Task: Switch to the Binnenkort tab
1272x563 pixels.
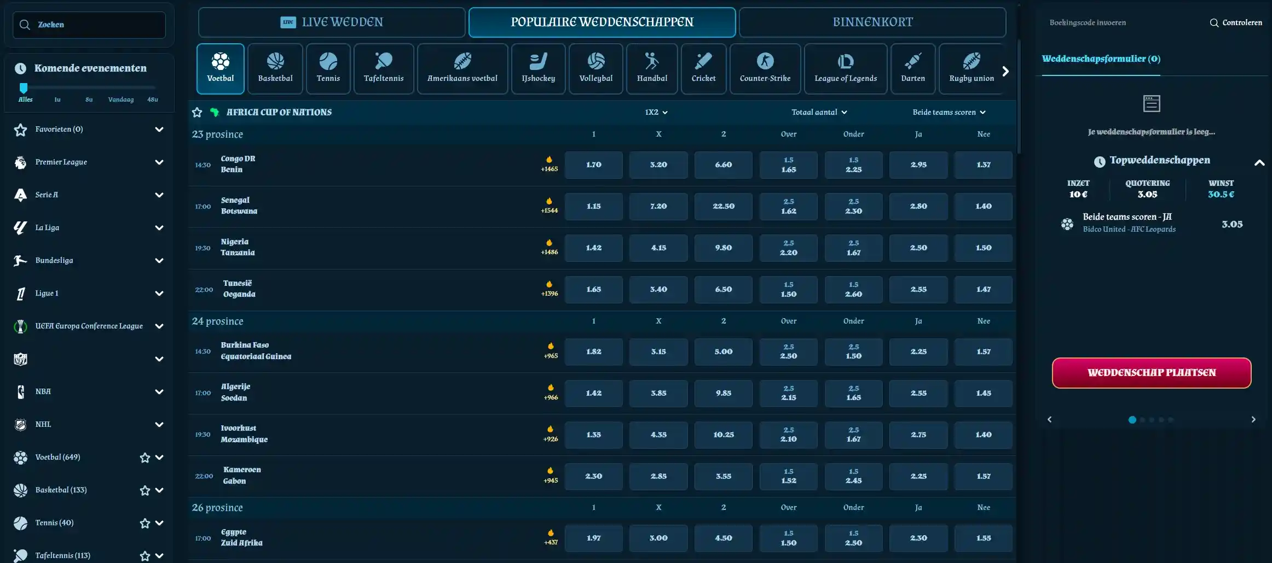Action: (x=872, y=22)
